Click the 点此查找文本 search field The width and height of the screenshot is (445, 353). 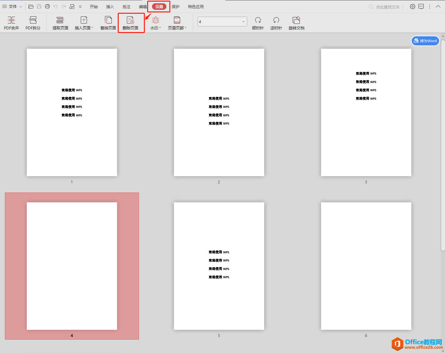tap(387, 7)
